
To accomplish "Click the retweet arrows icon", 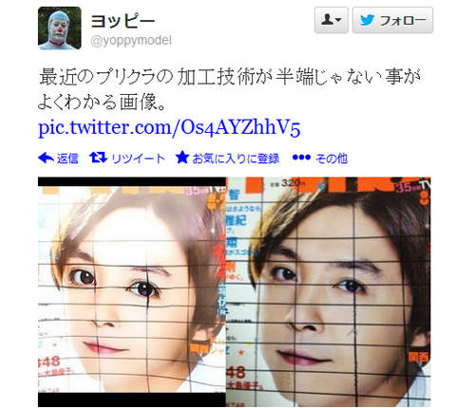I will point(99,158).
